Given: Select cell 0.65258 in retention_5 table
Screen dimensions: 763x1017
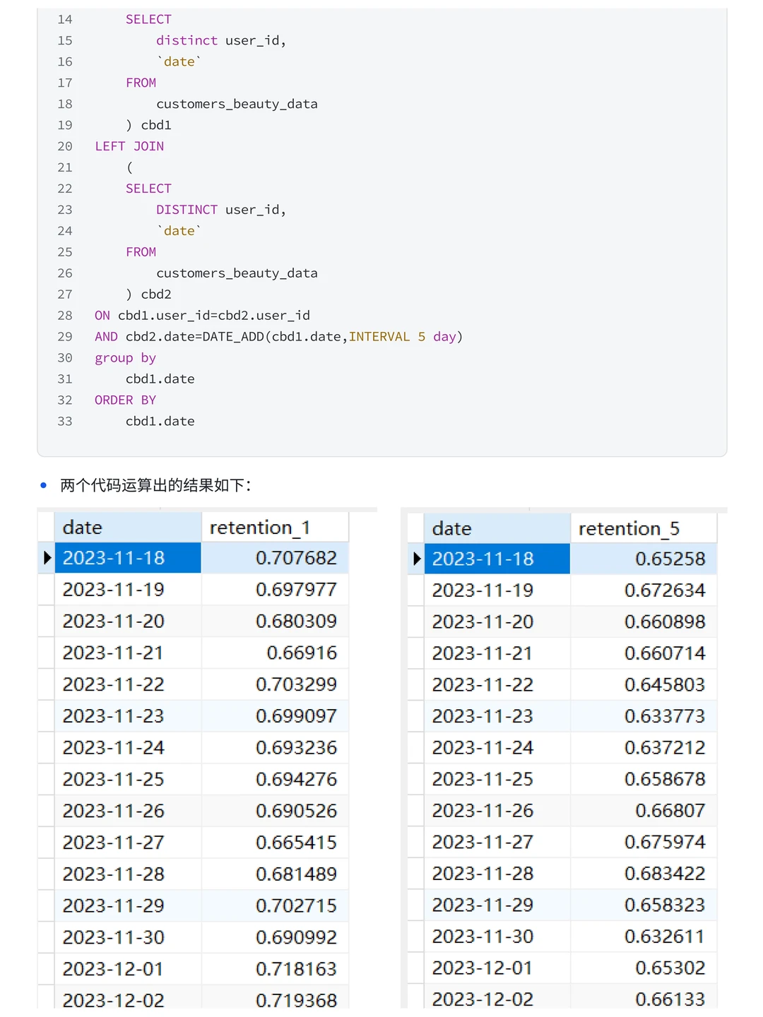Looking at the screenshot, I should tap(644, 559).
